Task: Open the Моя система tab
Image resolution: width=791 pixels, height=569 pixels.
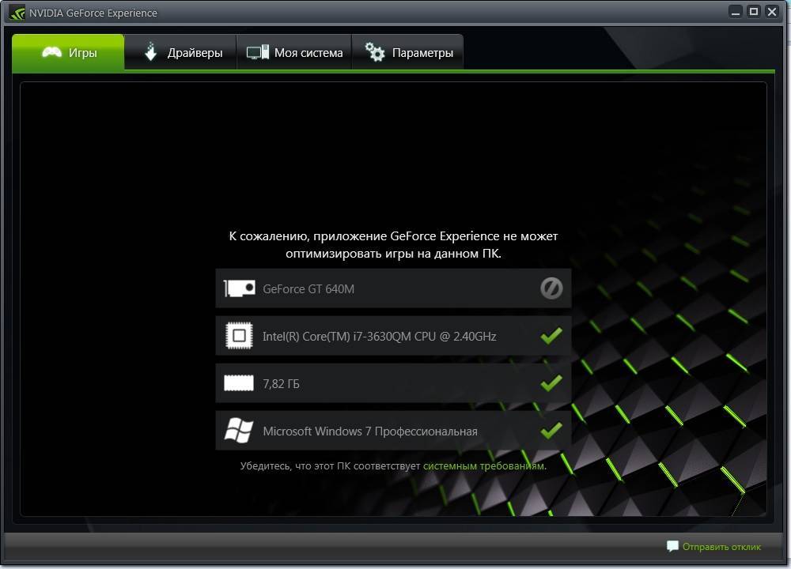Action: pyautogui.click(x=294, y=52)
